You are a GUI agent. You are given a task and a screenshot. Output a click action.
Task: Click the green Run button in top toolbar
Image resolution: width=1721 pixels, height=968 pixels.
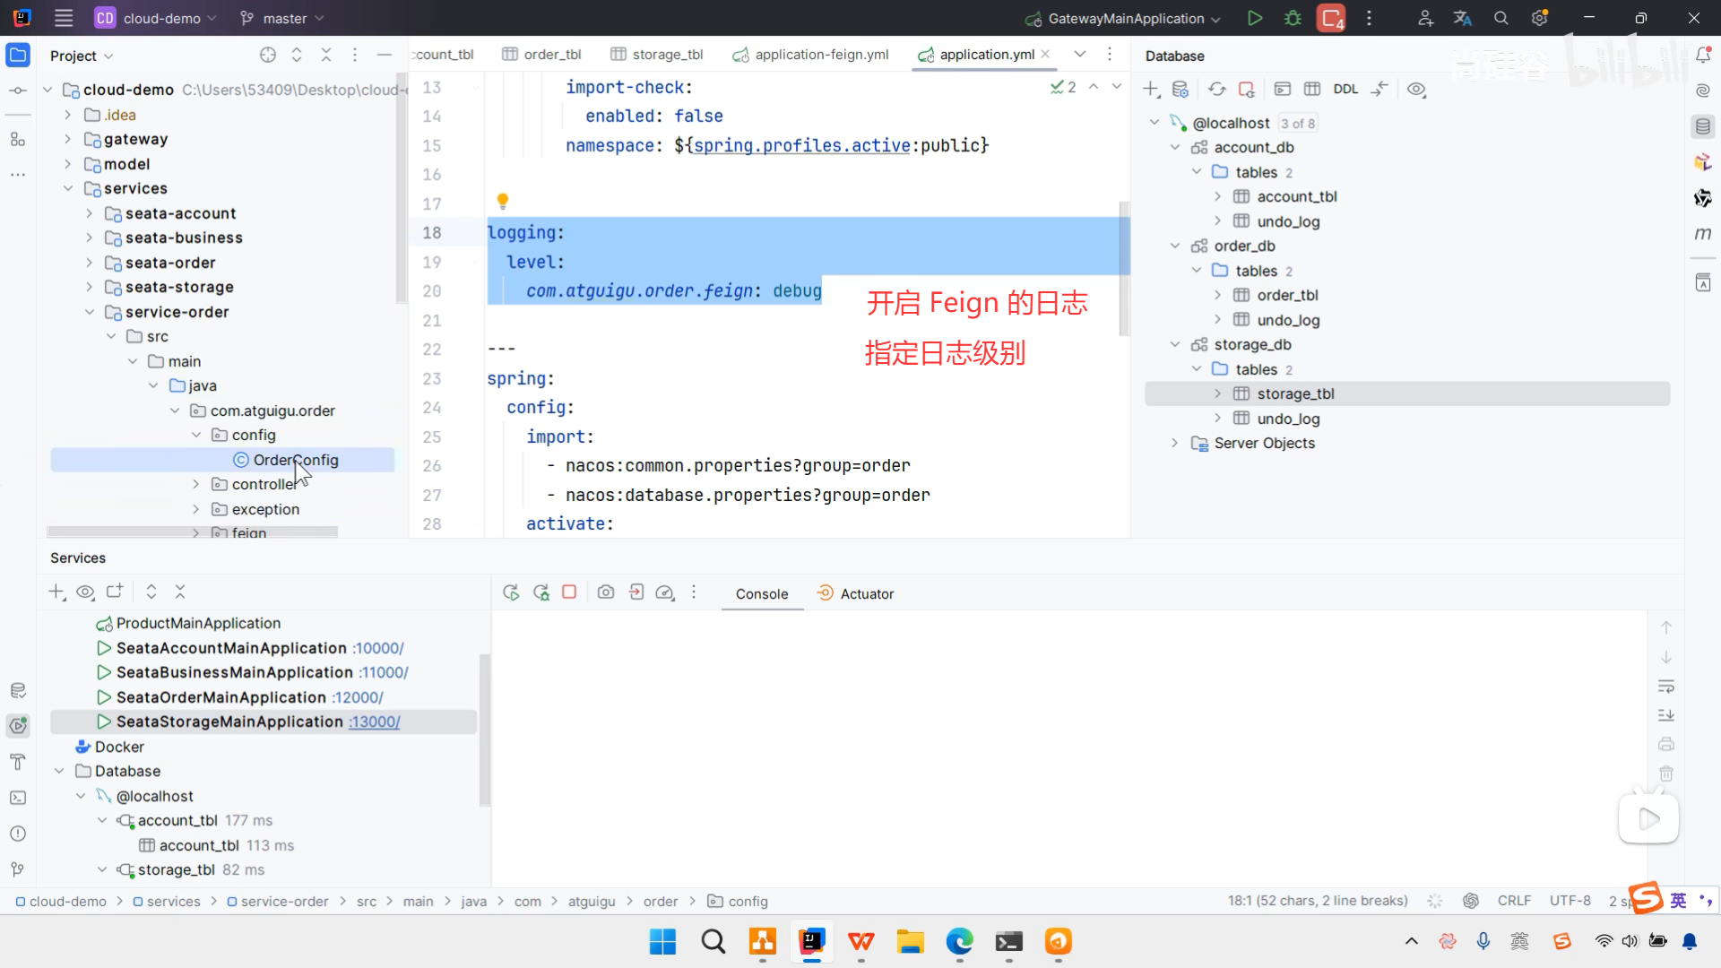(1254, 18)
